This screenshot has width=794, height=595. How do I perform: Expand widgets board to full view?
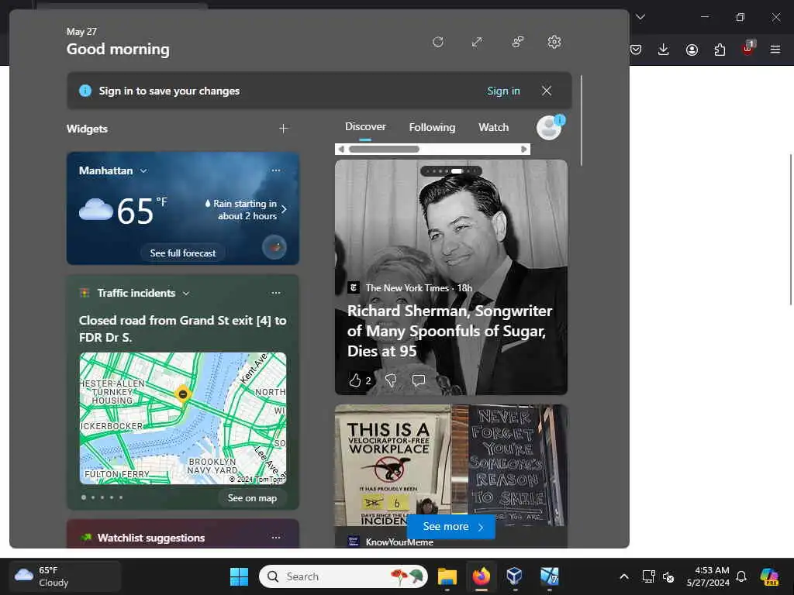coord(477,42)
